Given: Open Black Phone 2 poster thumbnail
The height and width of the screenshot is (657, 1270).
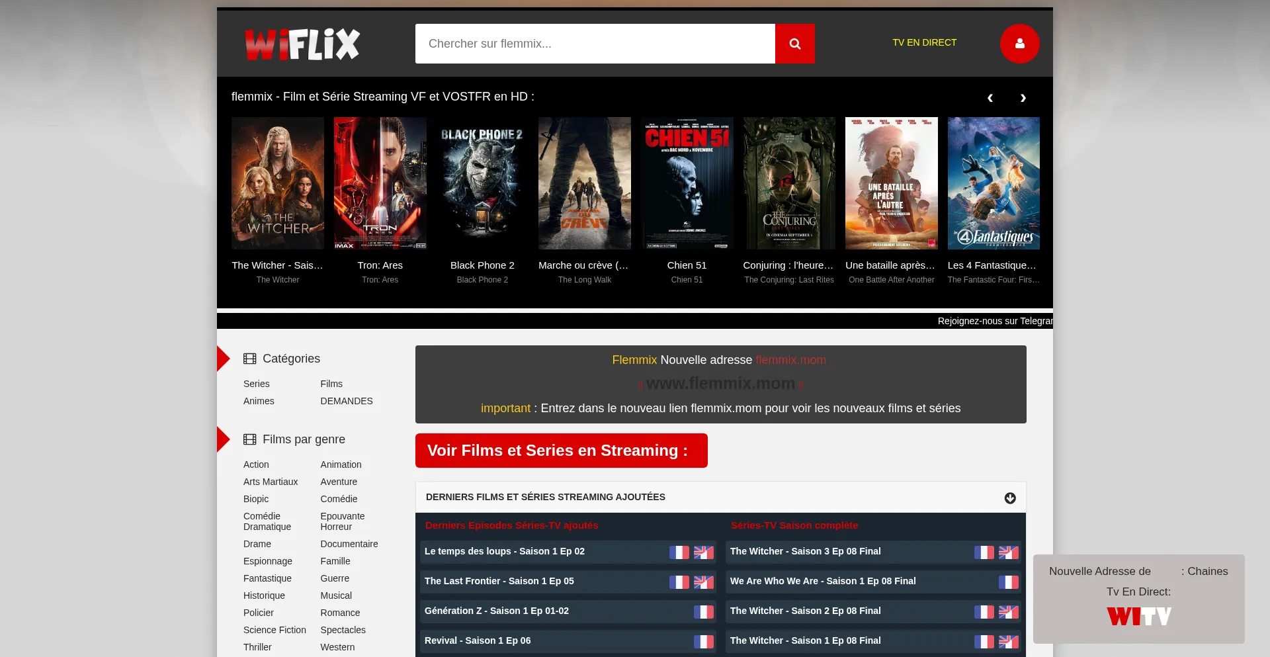Looking at the screenshot, I should pos(482,183).
